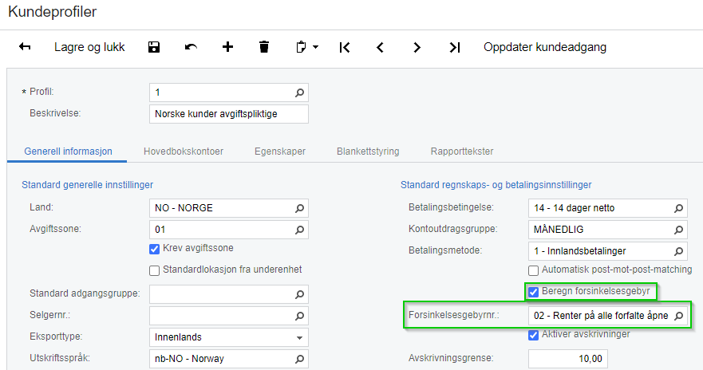Screen dimensions: 703x370
Task: Open lookup for the Betalingsbetingelse field
Action: click(679, 208)
